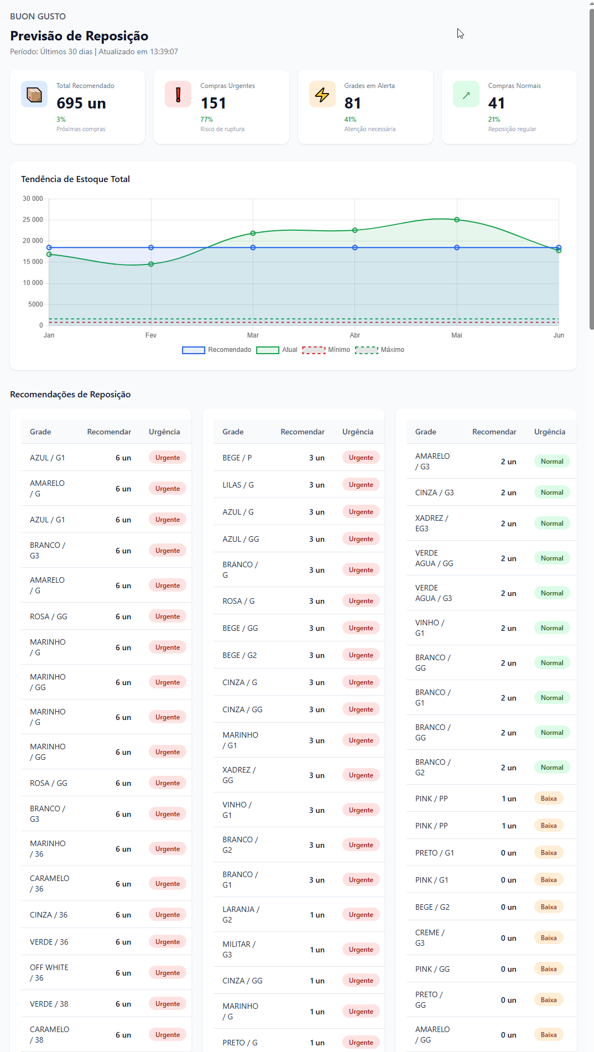Click the package box icon in Total Recomendado
The width and height of the screenshot is (594, 1052).
tap(34, 94)
